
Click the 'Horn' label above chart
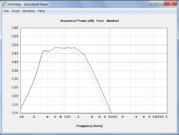pyautogui.click(x=100, y=21)
